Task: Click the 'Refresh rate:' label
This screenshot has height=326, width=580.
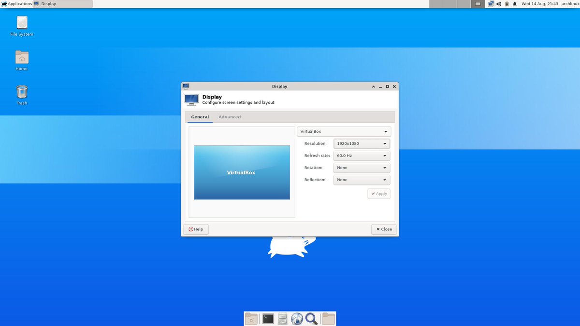Action: click(x=317, y=156)
